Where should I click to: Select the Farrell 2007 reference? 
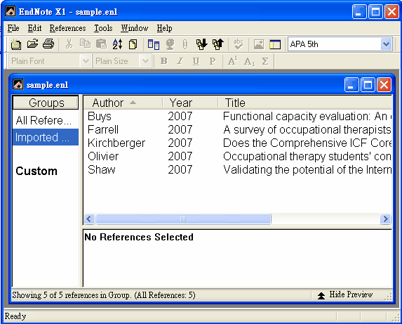(237, 129)
